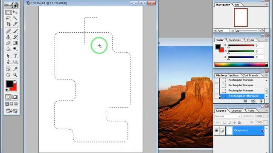Switch to the Styles tab
Image resolution: width=273 pixels, height=153 pixels.
pyautogui.click(x=250, y=40)
